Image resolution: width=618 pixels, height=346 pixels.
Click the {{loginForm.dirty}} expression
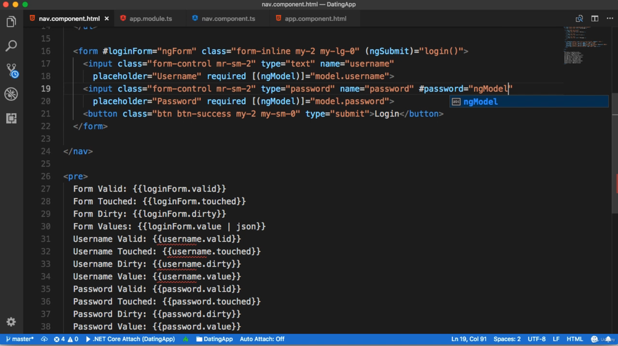179,214
